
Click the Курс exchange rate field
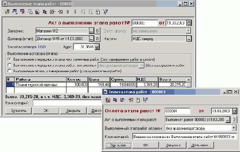(x=84, y=47)
